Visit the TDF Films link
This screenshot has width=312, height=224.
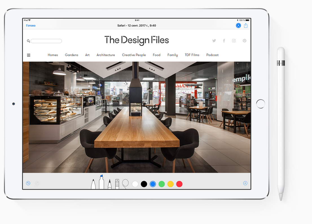192,55
